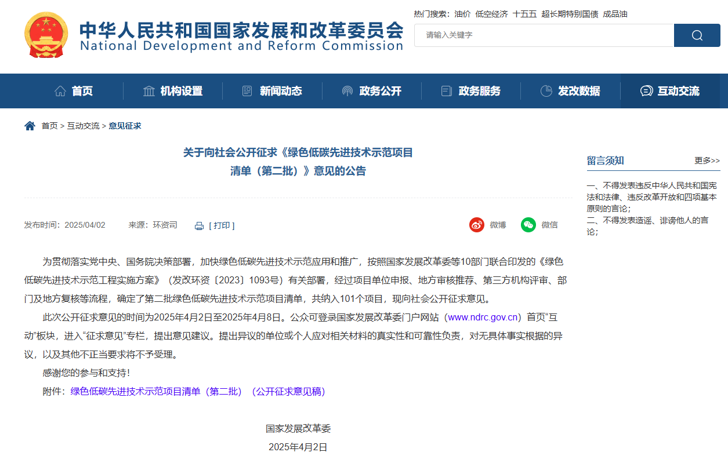This screenshot has height=456, width=728.
Task: Click the 机构设置 building icon
Action: pos(149,91)
